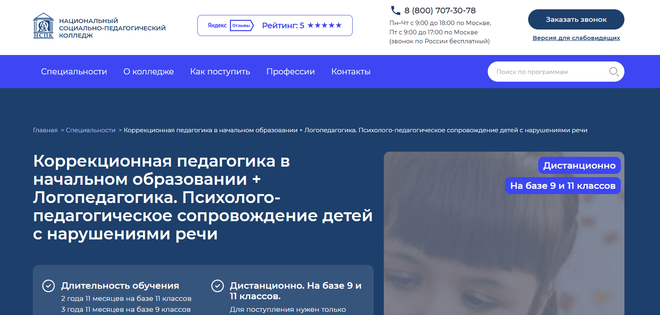Click heading Дистанционно. На базе 9 и 11 классов
This screenshot has width=660, height=315.
tap(296, 291)
